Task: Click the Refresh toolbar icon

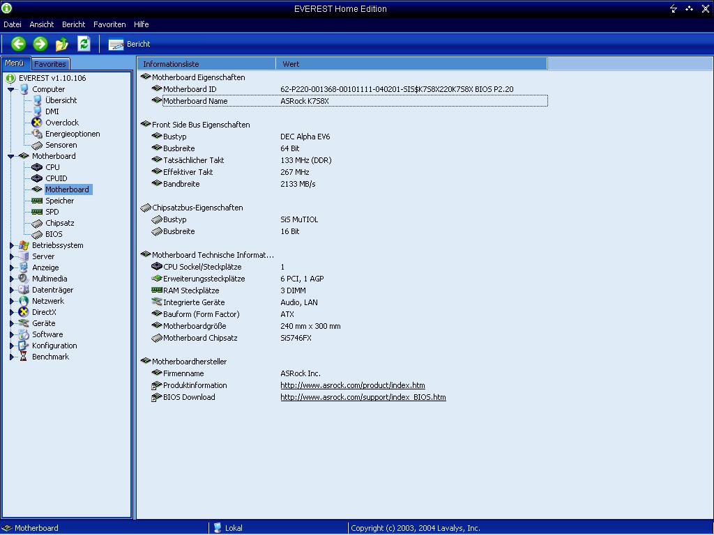Action: pyautogui.click(x=84, y=44)
